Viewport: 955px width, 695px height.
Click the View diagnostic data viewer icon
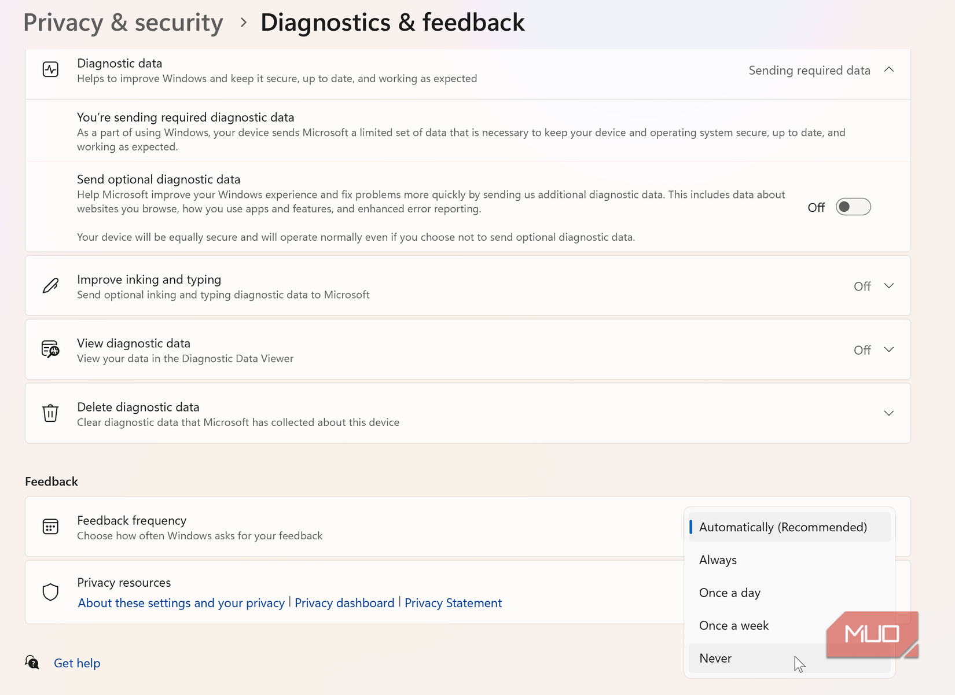[x=50, y=349]
